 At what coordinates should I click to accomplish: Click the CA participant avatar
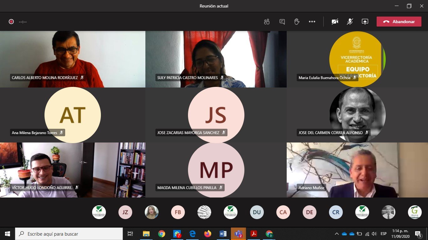(283, 212)
